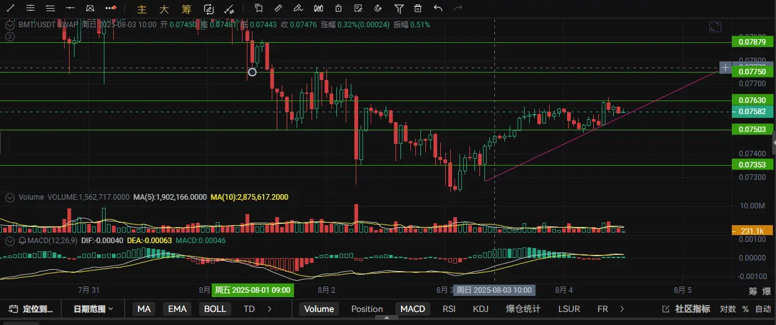Enable the Position sub-indicator
The image size is (776, 325).
(x=367, y=309)
